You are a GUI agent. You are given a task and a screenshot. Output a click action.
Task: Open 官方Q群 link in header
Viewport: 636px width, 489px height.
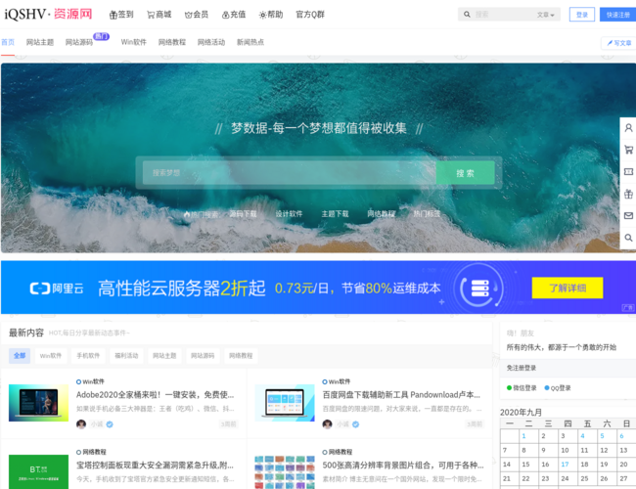[310, 15]
